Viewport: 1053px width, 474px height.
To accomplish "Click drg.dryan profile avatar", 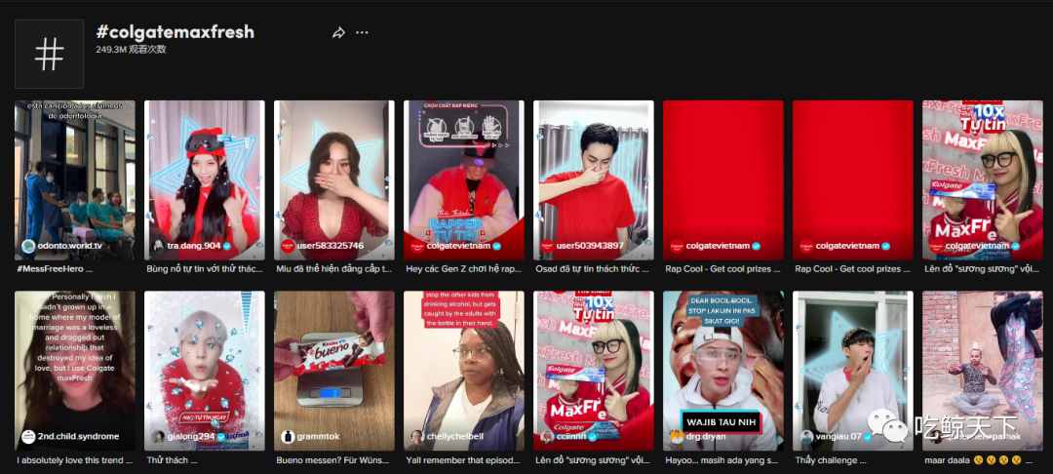I will pyautogui.click(x=677, y=436).
